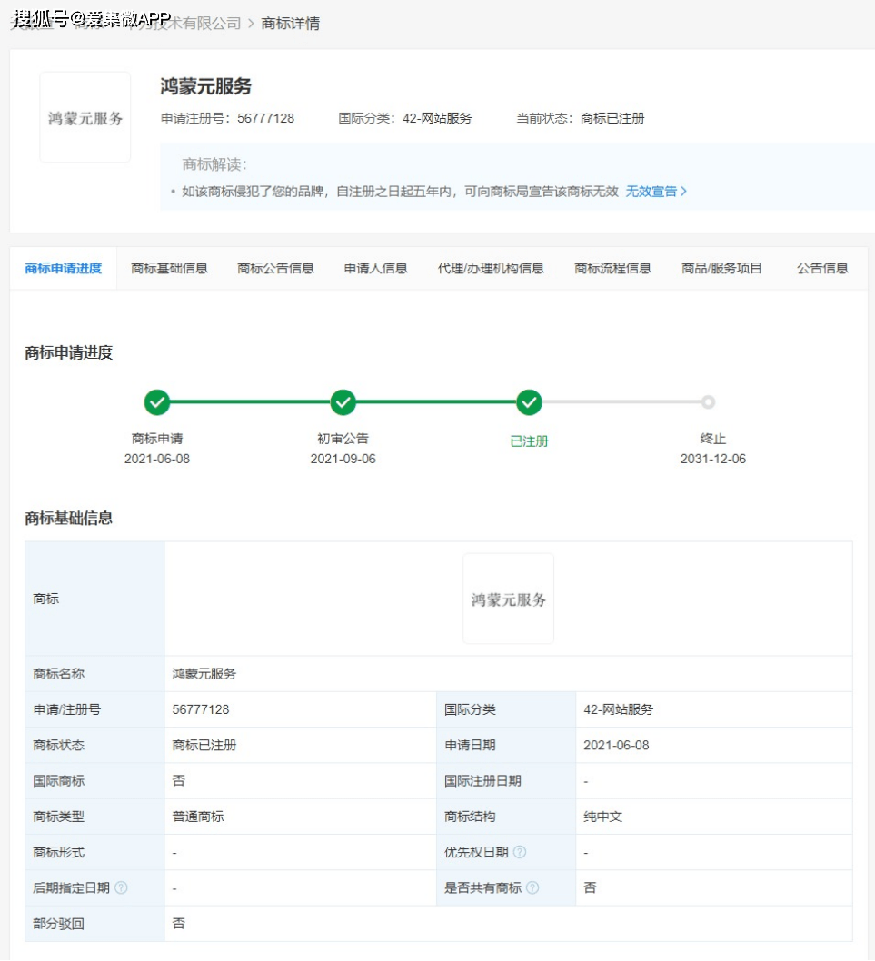The width and height of the screenshot is (875, 961).
Task: Select 申请注册号 56777128 in header
Action: pos(227,118)
